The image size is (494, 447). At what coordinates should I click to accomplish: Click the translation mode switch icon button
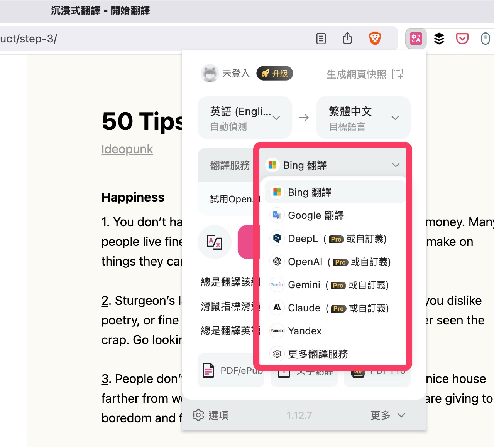(x=215, y=242)
